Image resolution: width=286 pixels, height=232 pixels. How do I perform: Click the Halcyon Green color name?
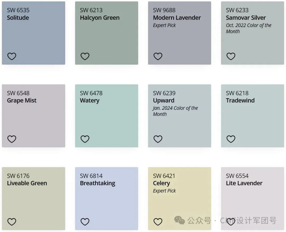pyautogui.click(x=100, y=18)
